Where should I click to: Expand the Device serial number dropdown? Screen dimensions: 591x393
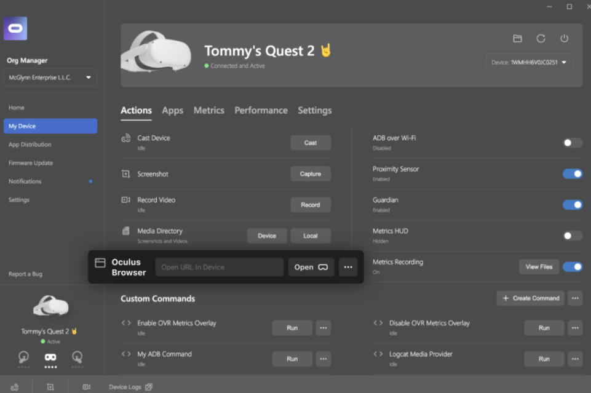click(x=529, y=62)
